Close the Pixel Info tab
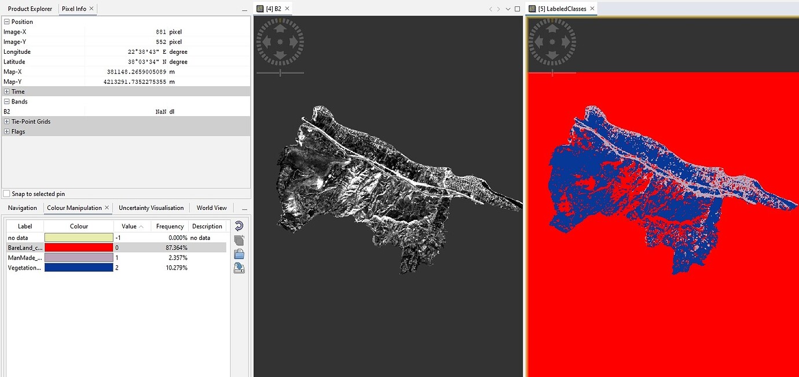The width and height of the screenshot is (799, 377). coord(91,9)
